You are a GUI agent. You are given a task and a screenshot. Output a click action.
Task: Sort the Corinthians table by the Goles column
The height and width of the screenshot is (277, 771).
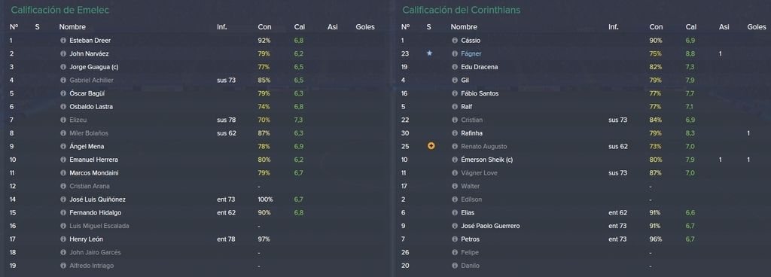(756, 27)
